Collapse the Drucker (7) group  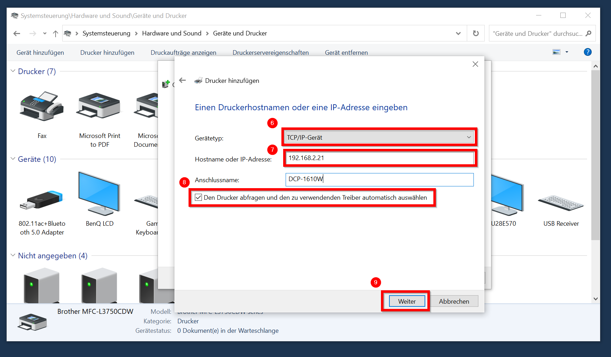click(x=13, y=71)
